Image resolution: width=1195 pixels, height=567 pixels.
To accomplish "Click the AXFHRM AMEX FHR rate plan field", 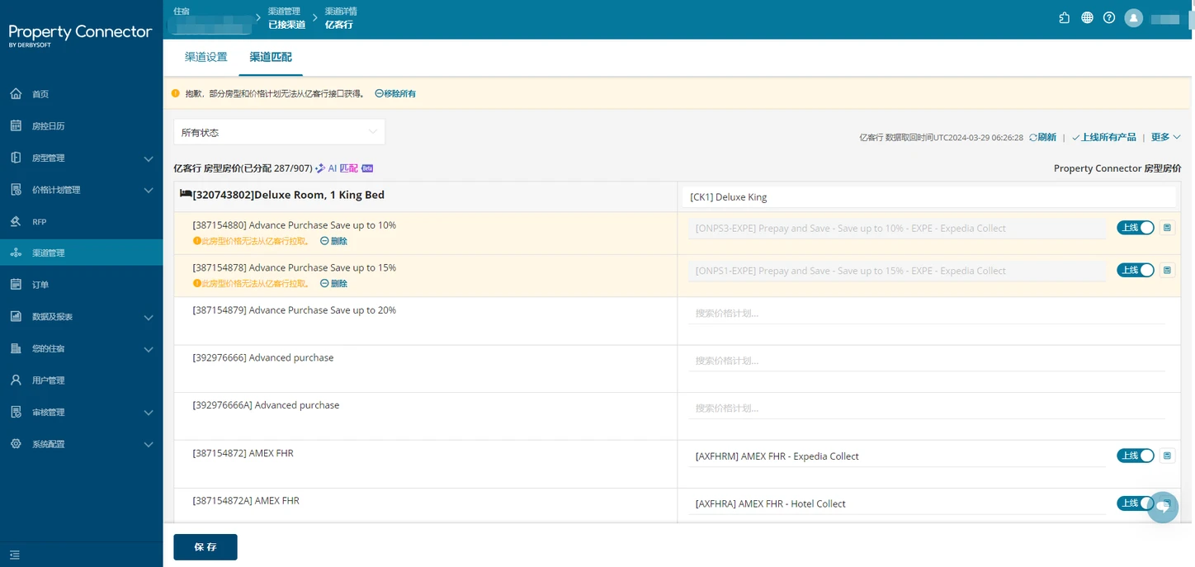I will 897,456.
